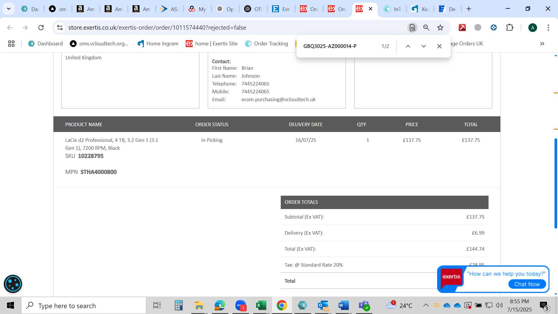Switch to the Evri tab
The height and width of the screenshot is (314, 558).
[x=281, y=9]
